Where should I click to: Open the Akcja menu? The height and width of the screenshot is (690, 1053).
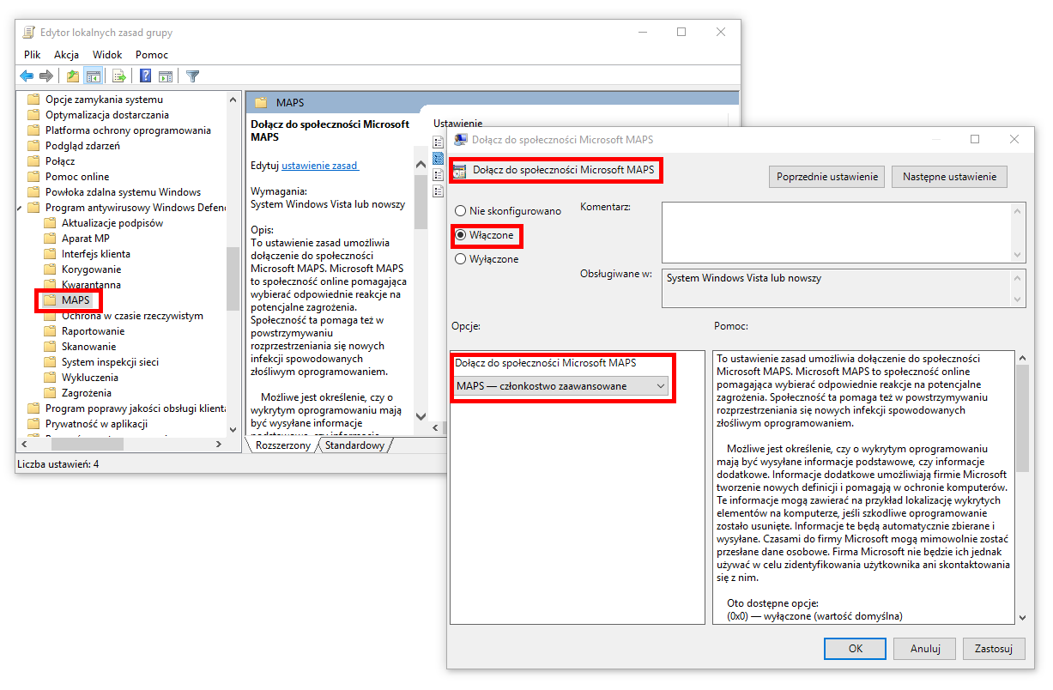pyautogui.click(x=66, y=55)
